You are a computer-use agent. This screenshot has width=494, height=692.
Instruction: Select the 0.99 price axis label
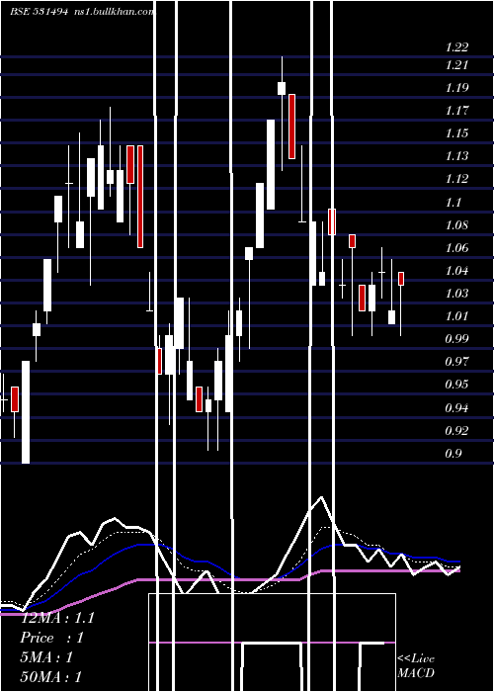(x=456, y=338)
